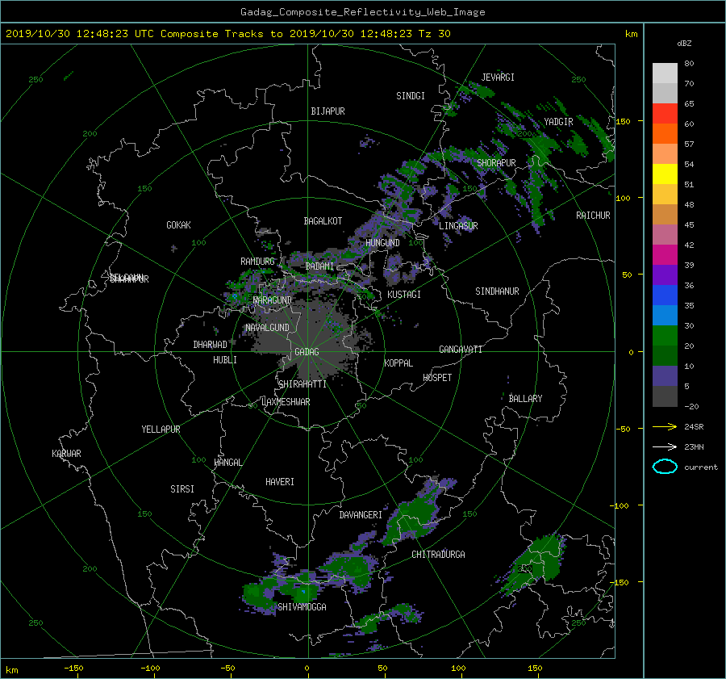Click the cyan 'current' ellipse legend icon

pyautogui.click(x=665, y=467)
